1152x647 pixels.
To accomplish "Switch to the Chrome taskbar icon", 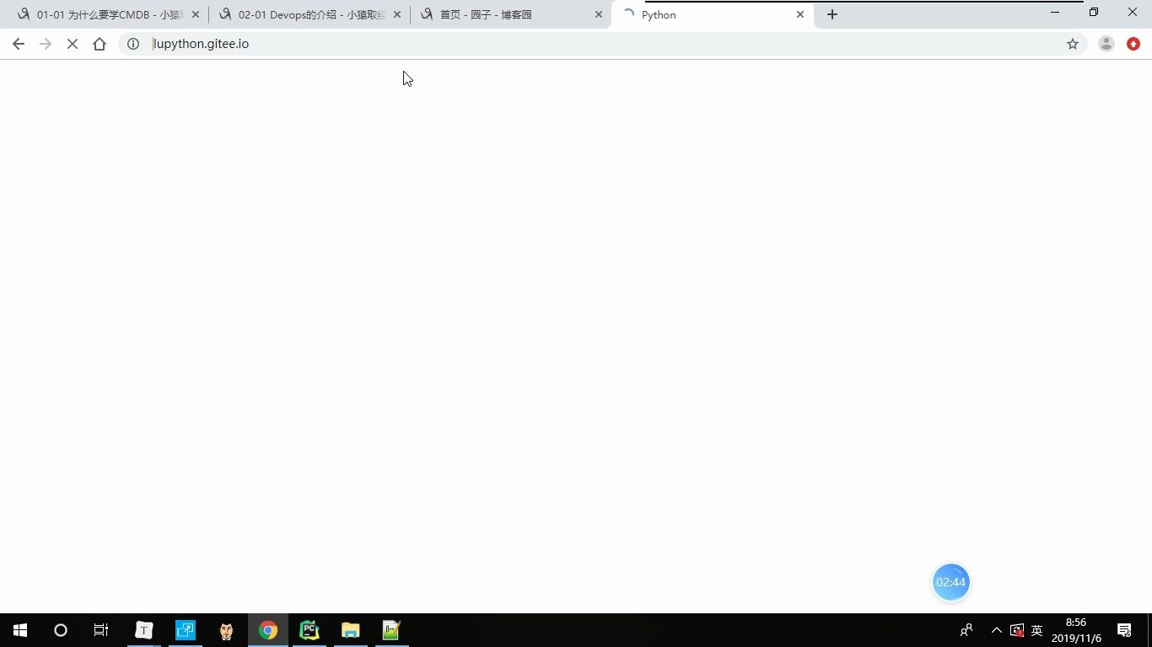I will (268, 630).
